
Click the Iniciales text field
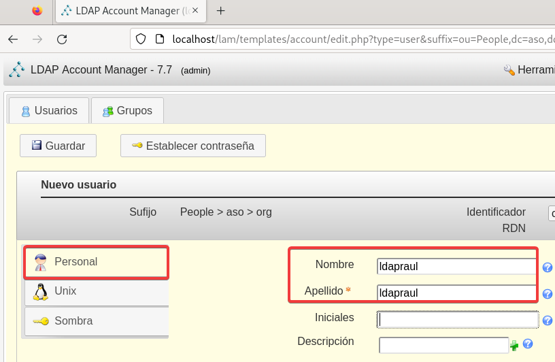[x=458, y=319]
